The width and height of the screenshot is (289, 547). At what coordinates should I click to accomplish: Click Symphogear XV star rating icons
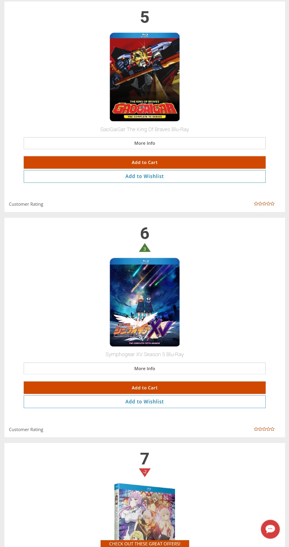point(264,429)
